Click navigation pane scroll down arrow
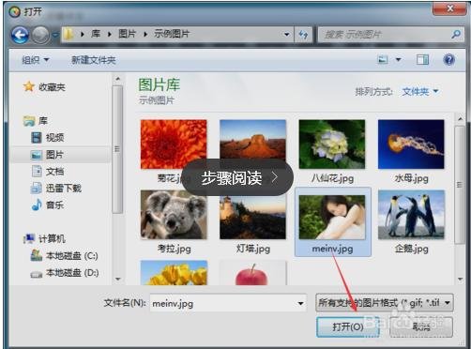Viewport: 471px width, 349px height. (117, 279)
